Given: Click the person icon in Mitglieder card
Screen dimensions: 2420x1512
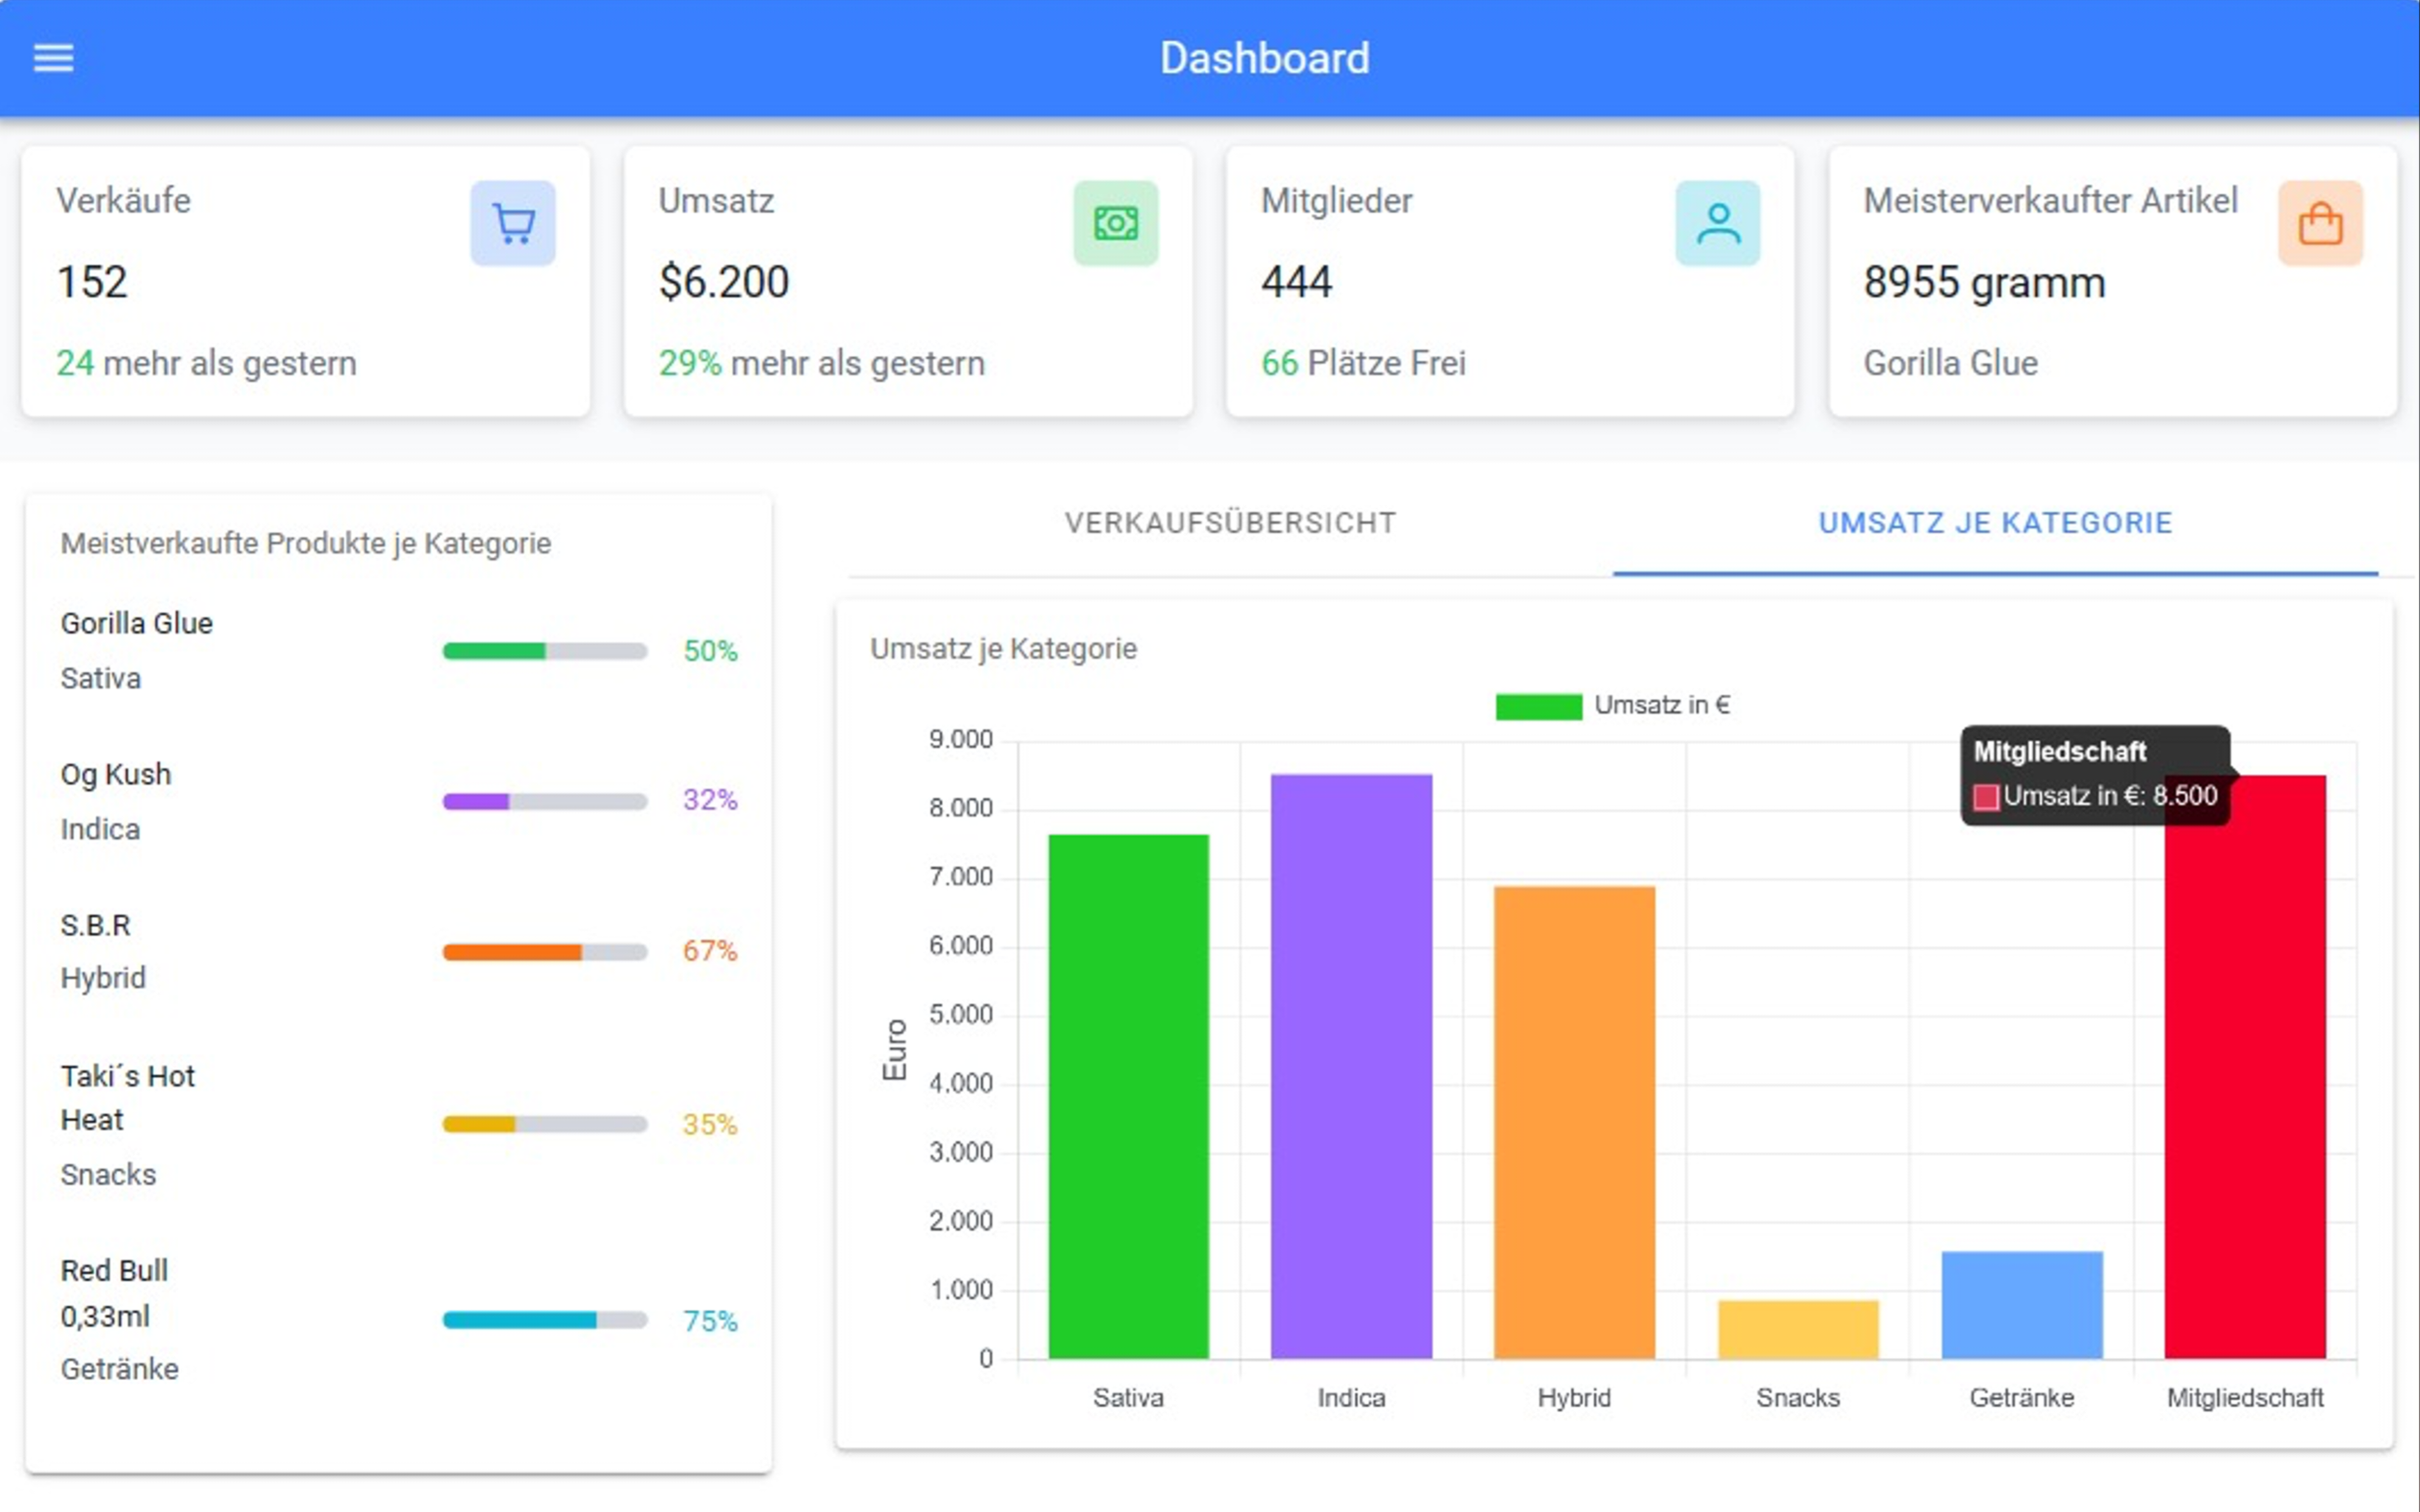Looking at the screenshot, I should pos(1718,223).
